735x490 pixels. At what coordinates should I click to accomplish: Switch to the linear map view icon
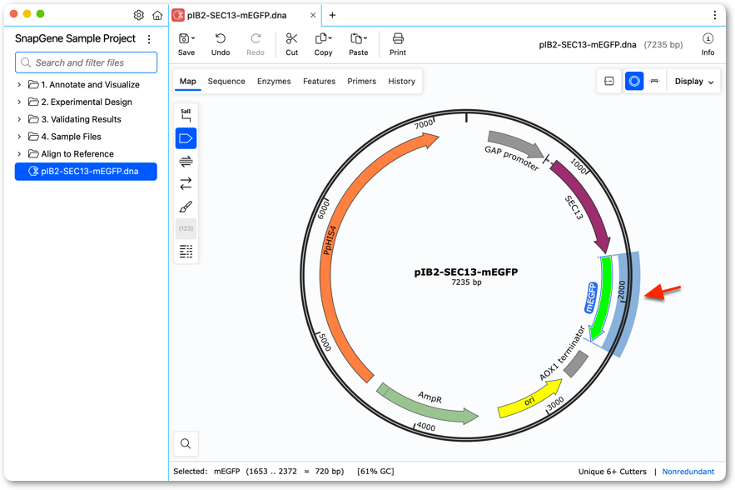point(655,81)
